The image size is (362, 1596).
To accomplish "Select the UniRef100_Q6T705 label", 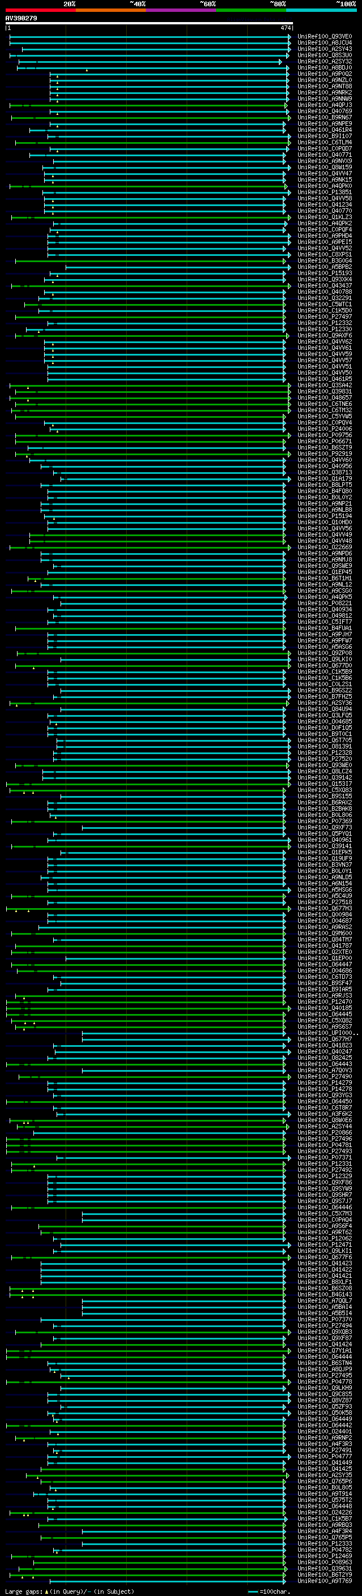I will (324, 741).
